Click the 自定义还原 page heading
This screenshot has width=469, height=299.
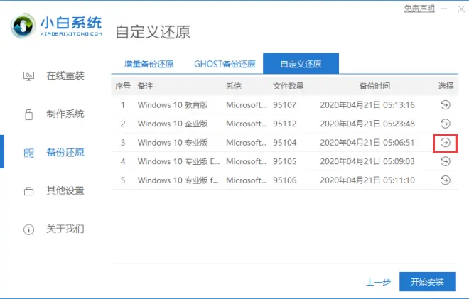(153, 32)
